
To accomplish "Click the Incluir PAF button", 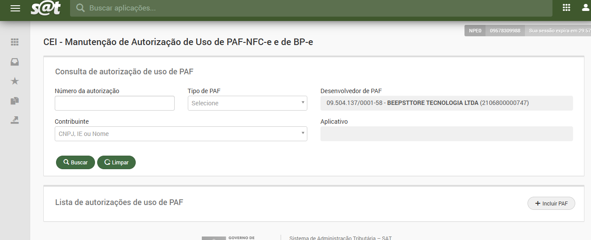I will 551,204.
